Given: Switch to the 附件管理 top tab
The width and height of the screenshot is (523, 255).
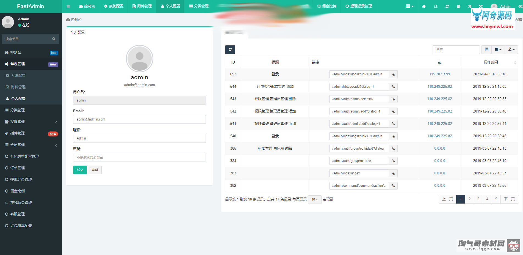Looking at the screenshot, I should pyautogui.click(x=142, y=6).
